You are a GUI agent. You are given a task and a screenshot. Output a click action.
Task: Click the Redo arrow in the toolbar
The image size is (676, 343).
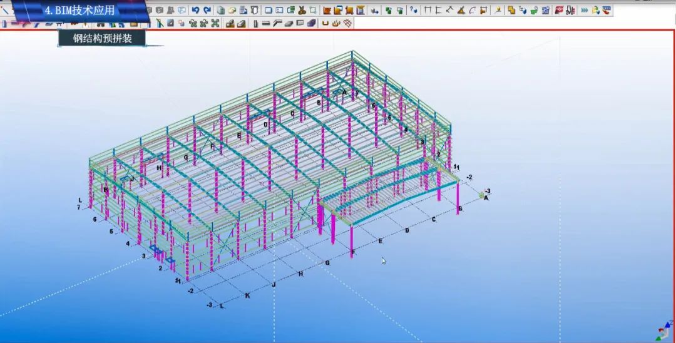[207, 10]
